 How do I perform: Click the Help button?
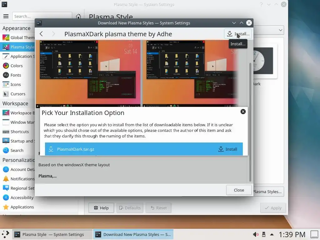[101, 208]
